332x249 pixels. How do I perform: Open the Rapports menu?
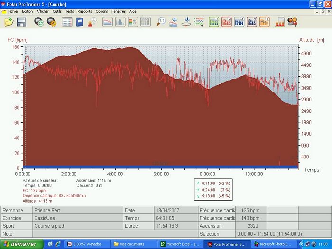(85, 11)
